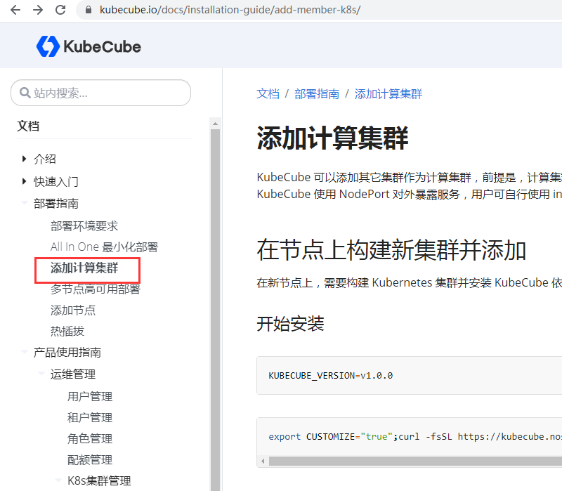Click the sidebar vertical scrollbar track
The width and height of the screenshot is (562, 491).
(x=215, y=310)
